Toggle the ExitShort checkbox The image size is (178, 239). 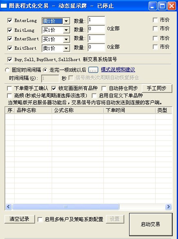10,48
